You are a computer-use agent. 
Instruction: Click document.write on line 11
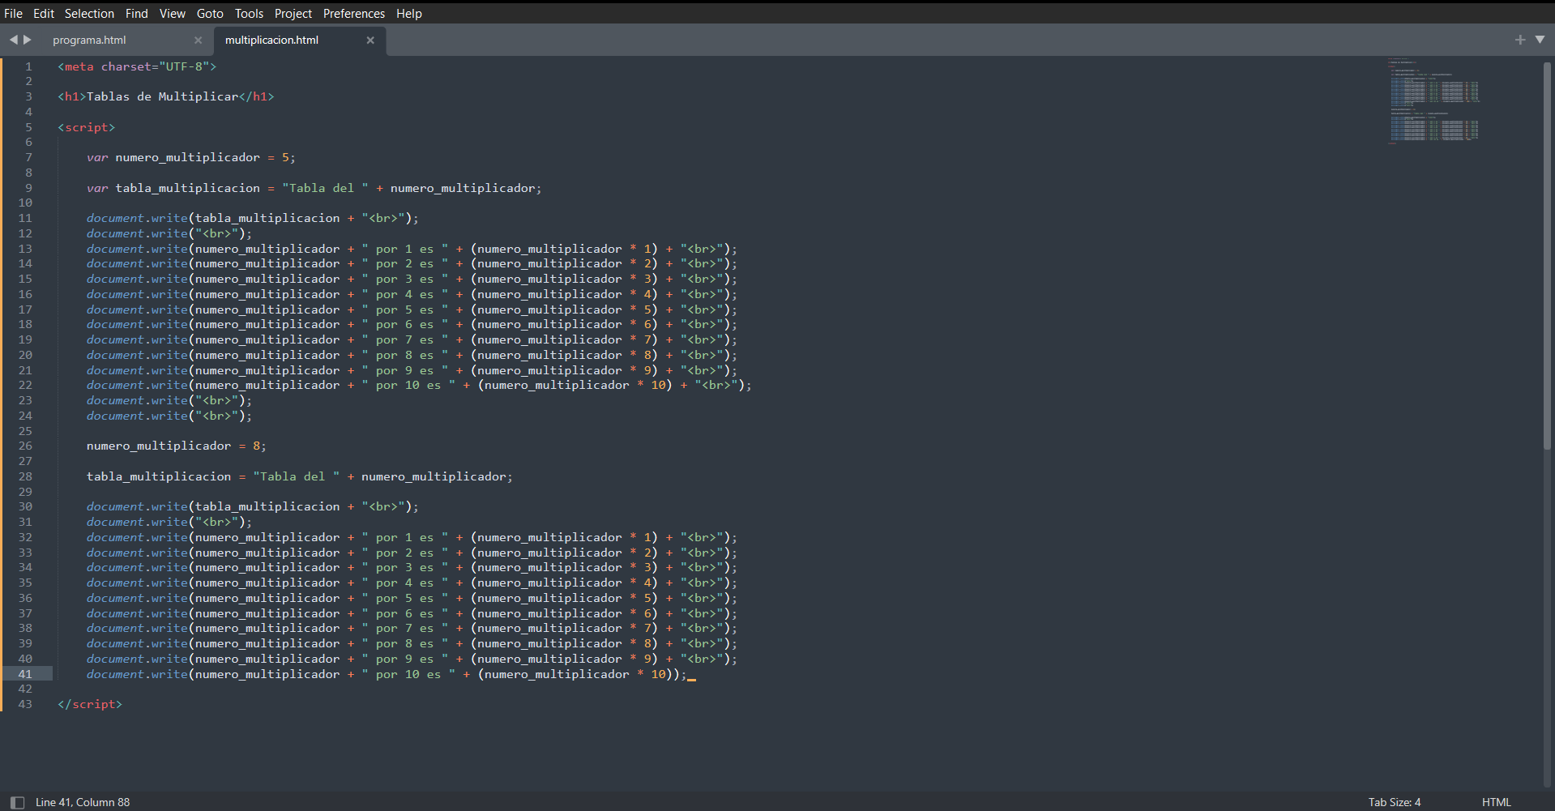(x=137, y=218)
